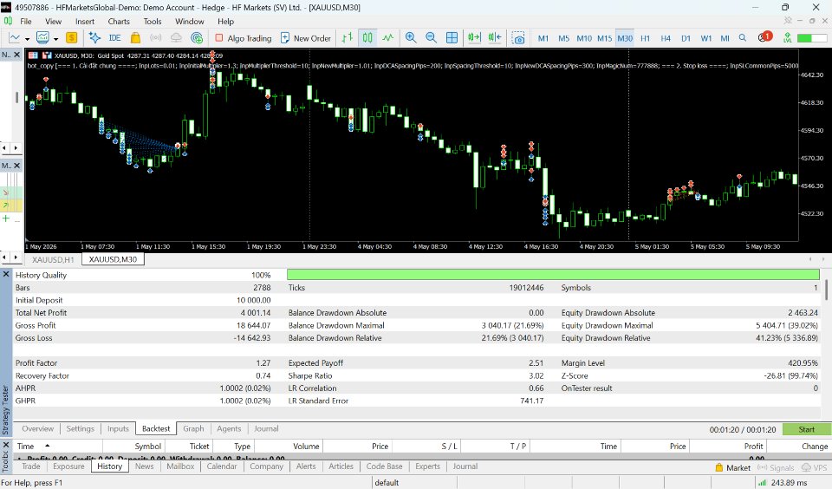Open the Tools menu

[x=153, y=21]
